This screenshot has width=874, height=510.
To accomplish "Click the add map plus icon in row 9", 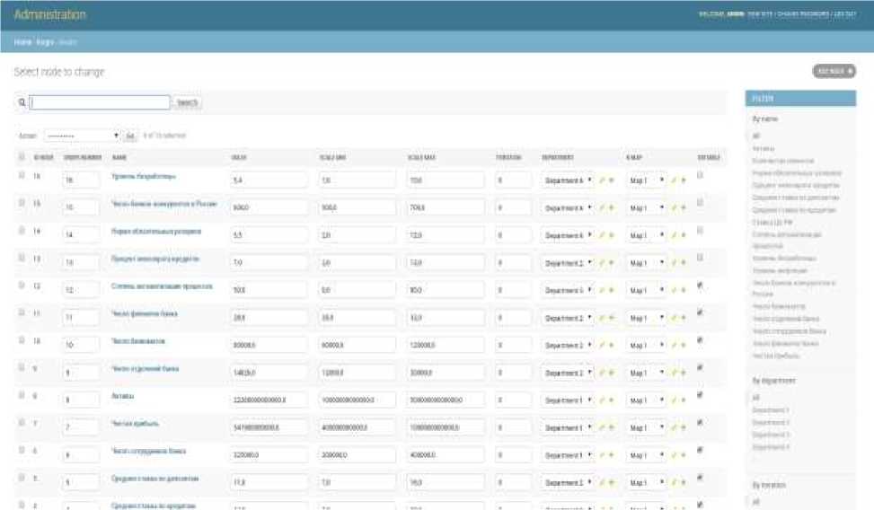I will (684, 373).
